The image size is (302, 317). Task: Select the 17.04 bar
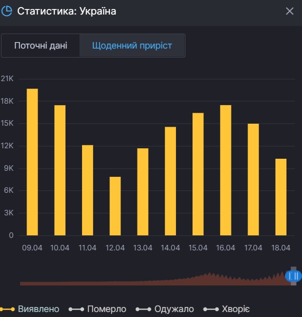click(253, 179)
